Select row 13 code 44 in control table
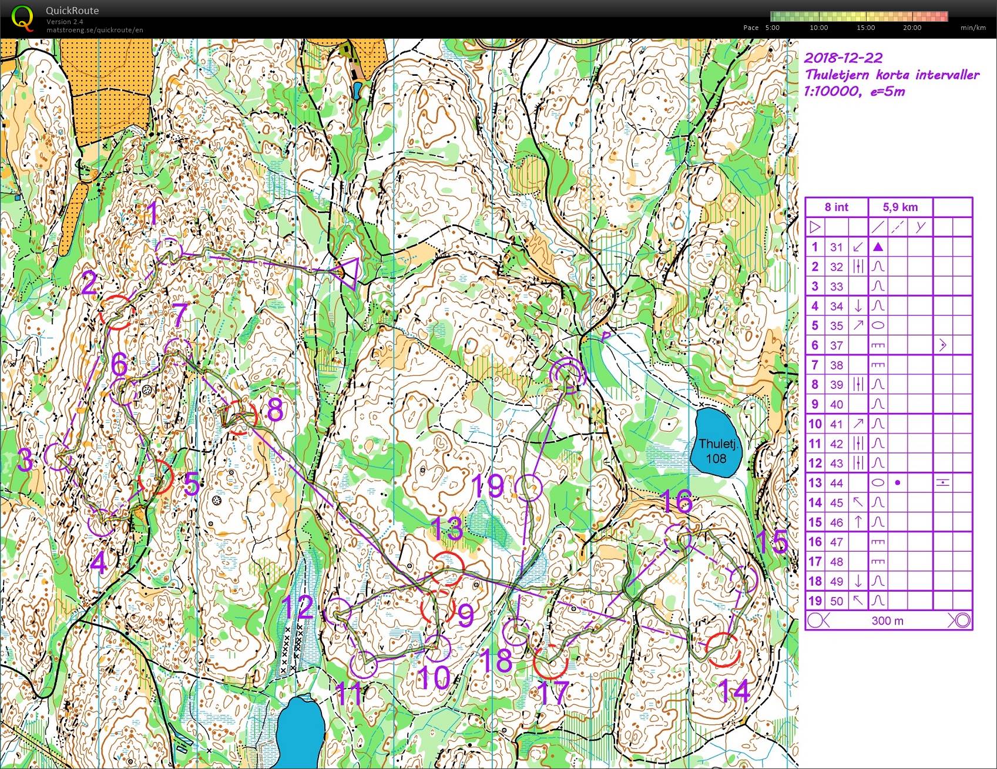Image resolution: width=997 pixels, height=769 pixels. pos(836,483)
